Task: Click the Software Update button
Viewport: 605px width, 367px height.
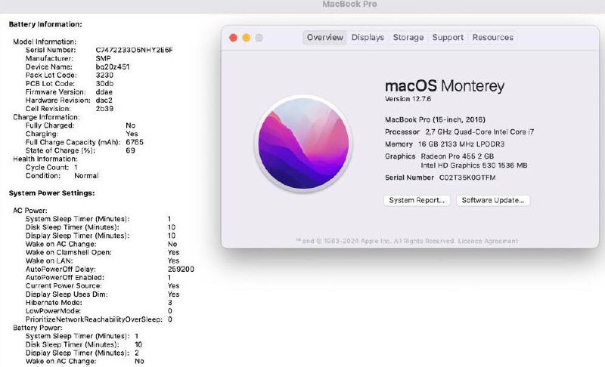Action: [x=493, y=200]
